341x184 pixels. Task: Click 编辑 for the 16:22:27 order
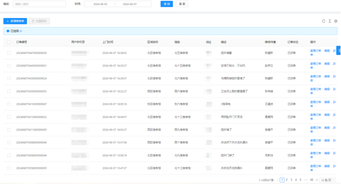pos(327,89)
